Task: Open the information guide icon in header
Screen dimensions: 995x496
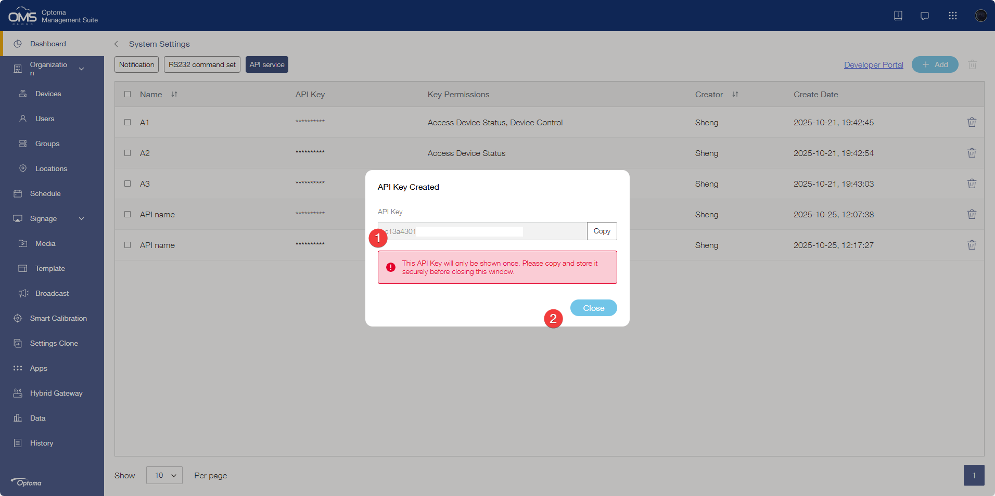Action: 898,16
